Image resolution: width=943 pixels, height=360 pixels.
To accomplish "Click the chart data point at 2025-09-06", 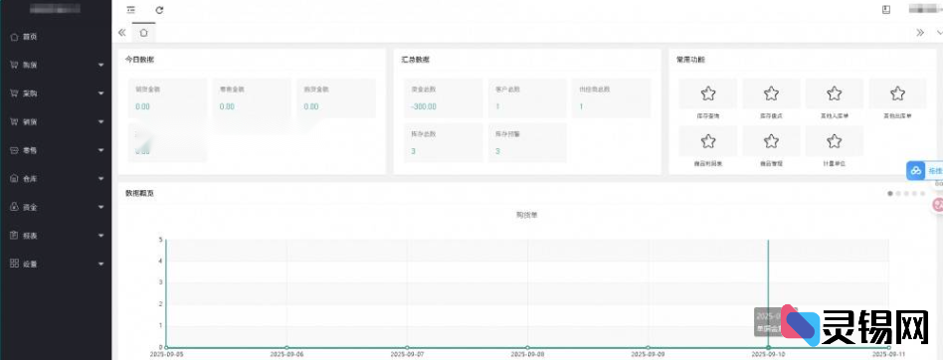I will click(x=286, y=347).
